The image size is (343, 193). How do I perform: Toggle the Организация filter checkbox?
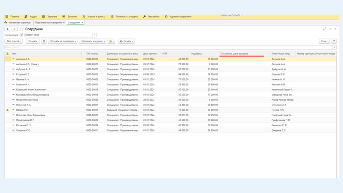pos(22,35)
